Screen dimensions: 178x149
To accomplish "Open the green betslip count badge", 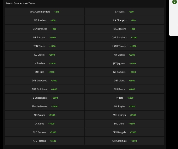I will point(175,2).
